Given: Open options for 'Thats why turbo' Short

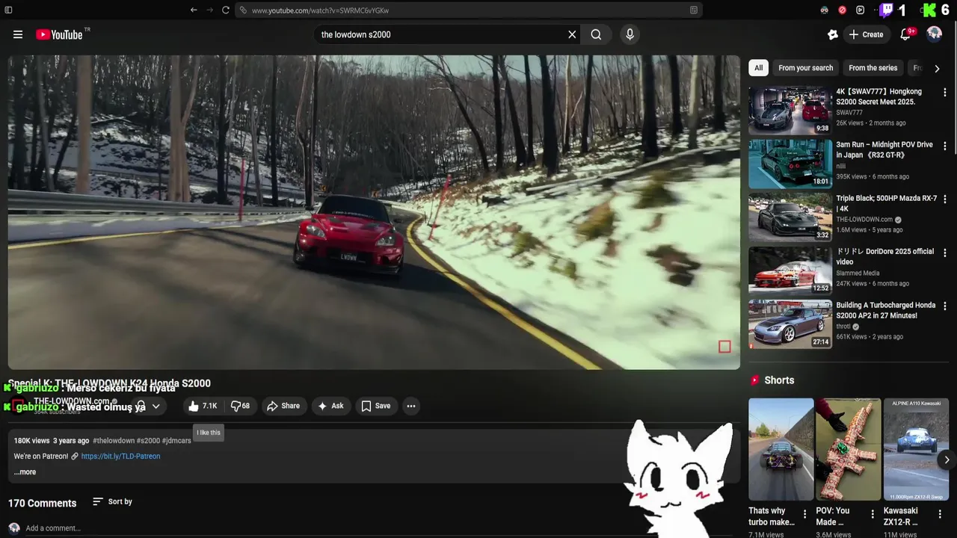Looking at the screenshot, I should (x=804, y=514).
